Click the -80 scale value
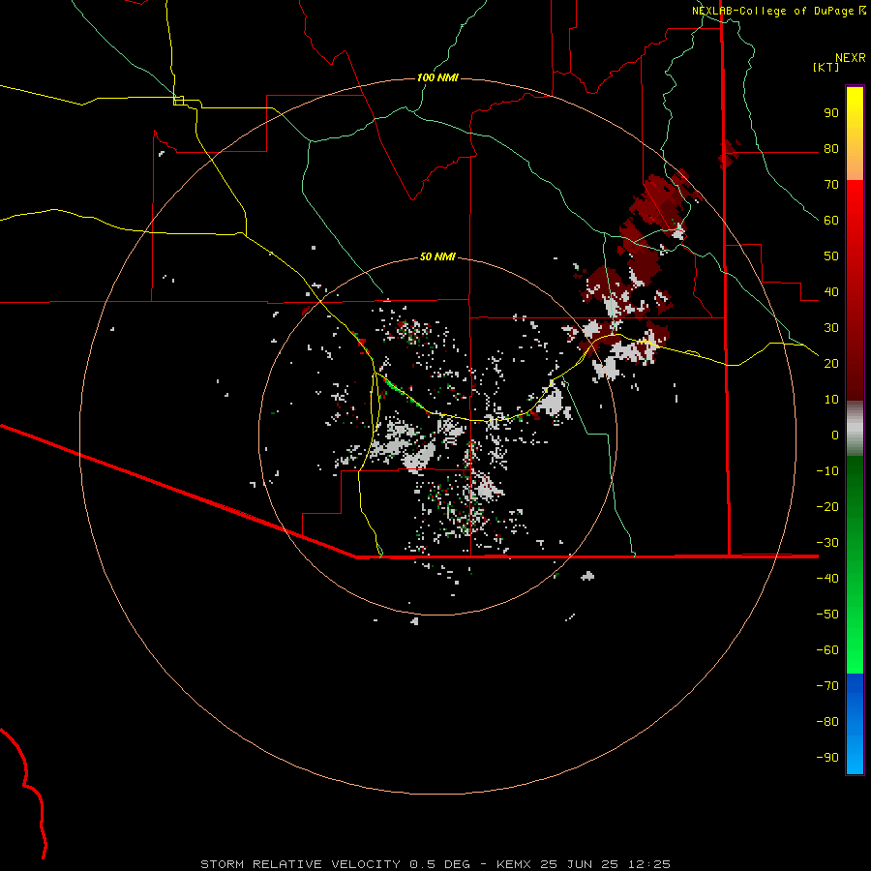The image size is (871, 871). pyautogui.click(x=827, y=722)
